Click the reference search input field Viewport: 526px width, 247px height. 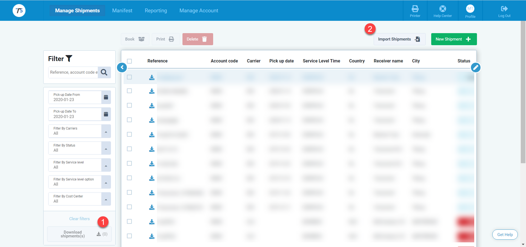coord(73,72)
